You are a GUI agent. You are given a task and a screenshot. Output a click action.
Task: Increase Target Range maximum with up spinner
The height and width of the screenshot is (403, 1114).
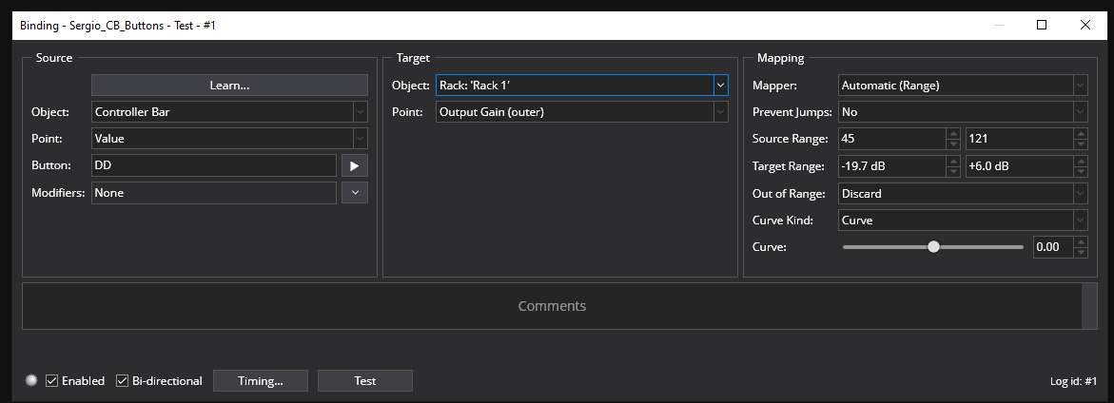click(1080, 162)
